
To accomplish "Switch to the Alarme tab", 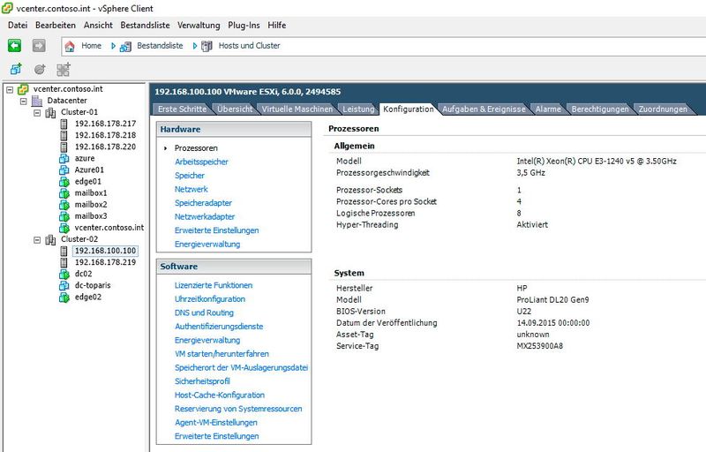I will pyautogui.click(x=548, y=109).
